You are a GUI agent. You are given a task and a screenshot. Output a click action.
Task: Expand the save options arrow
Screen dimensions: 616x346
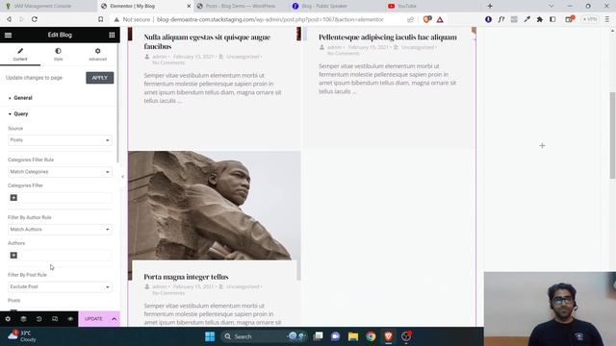tap(114, 319)
